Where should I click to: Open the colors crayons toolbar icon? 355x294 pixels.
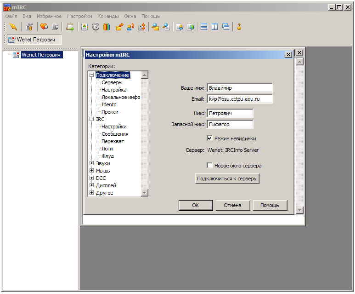pos(107,27)
